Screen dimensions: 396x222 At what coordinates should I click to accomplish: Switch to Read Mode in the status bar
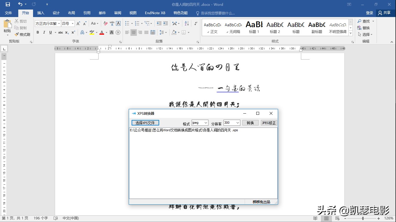(316, 218)
